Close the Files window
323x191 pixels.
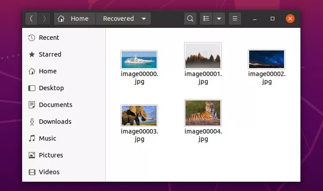point(290,19)
